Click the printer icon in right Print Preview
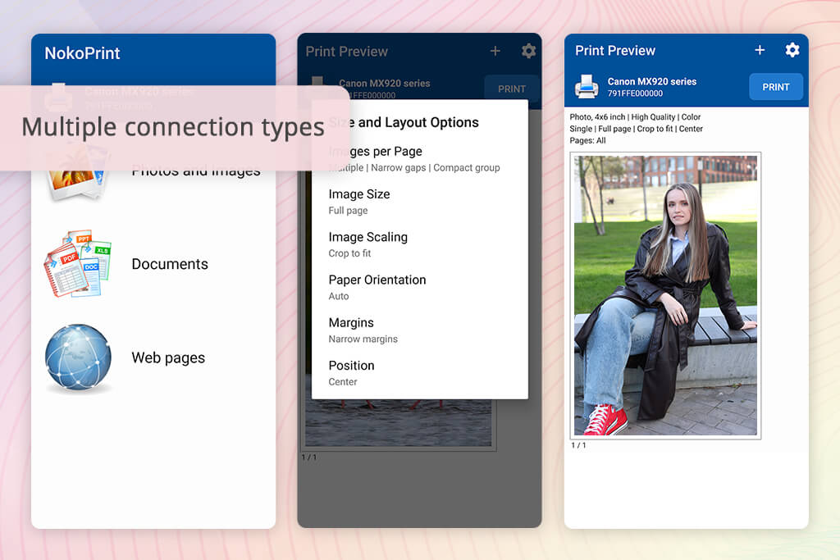 tap(587, 86)
